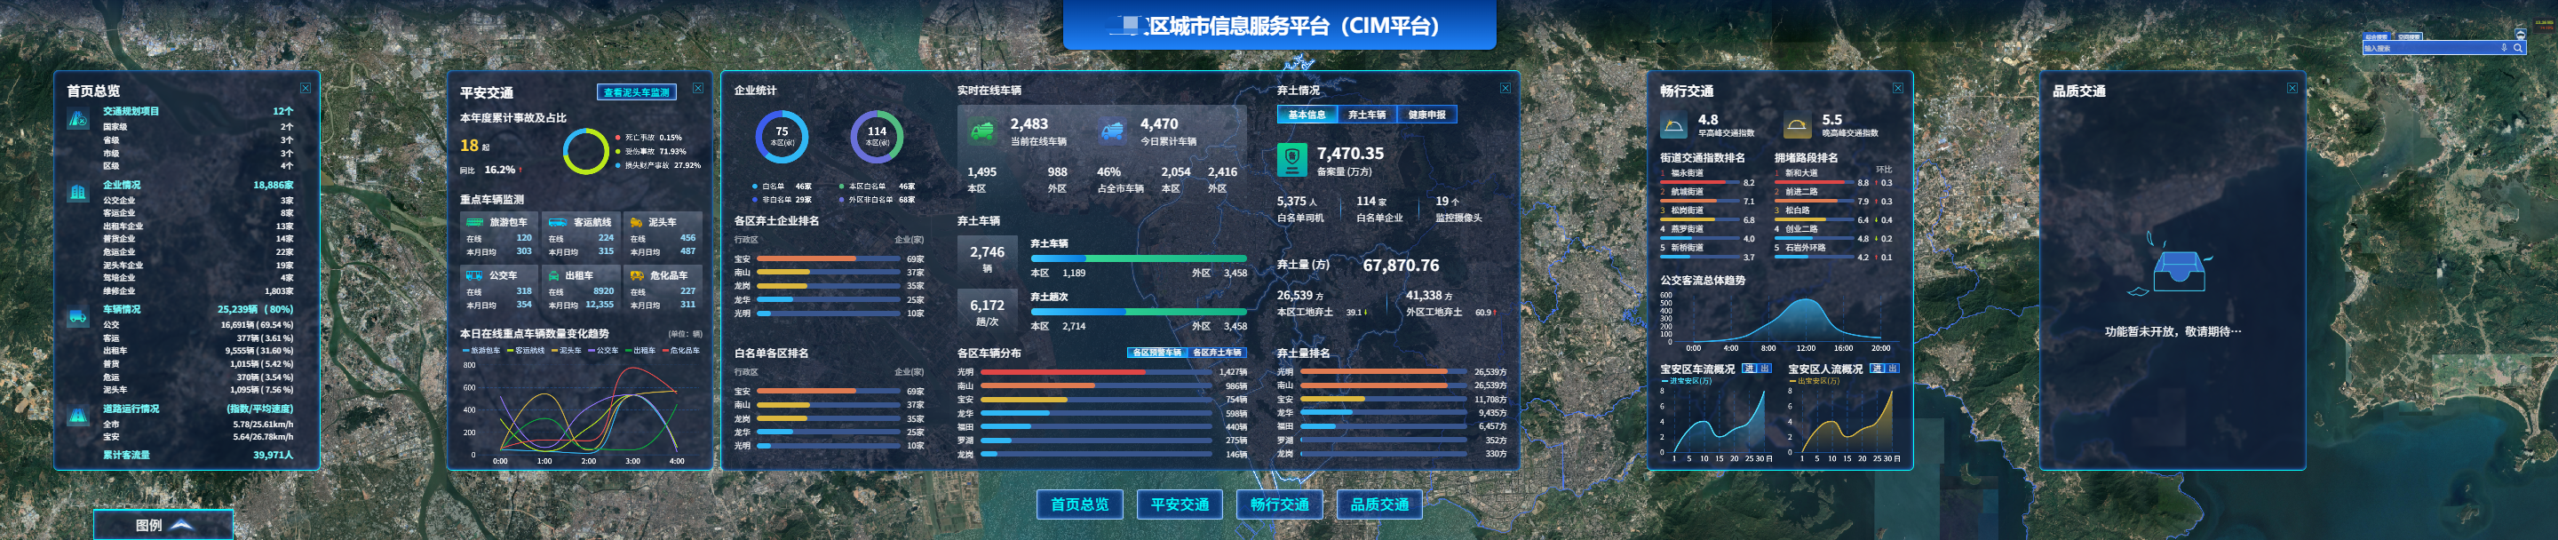Click the 客运航线 bus icon
2558x540 pixels.
pyautogui.click(x=557, y=222)
